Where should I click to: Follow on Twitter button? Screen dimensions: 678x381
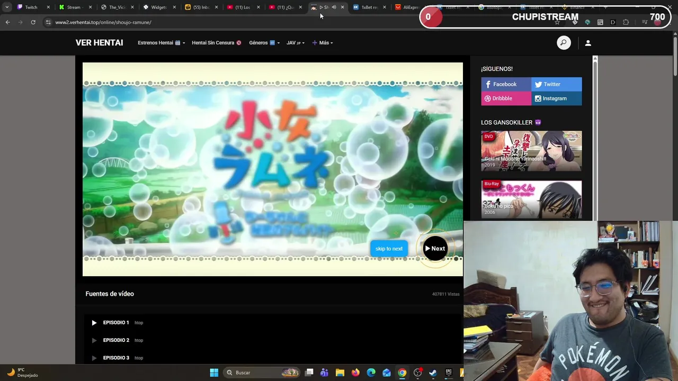(x=556, y=84)
